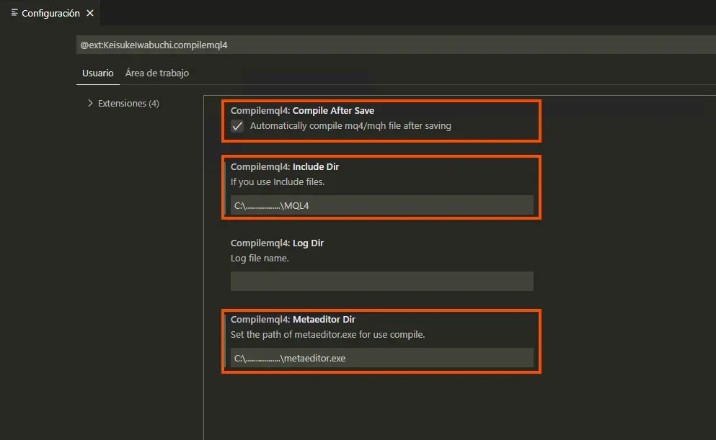Disable the Compile After Save checkbox

(x=237, y=126)
